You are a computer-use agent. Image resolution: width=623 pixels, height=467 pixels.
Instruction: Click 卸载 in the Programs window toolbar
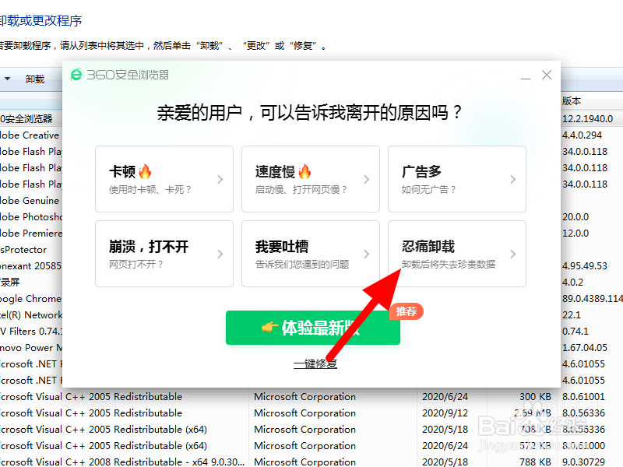[x=35, y=79]
